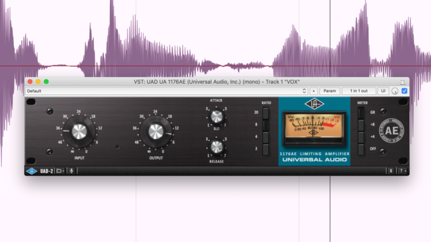Switch meter OFF button

coord(361,149)
